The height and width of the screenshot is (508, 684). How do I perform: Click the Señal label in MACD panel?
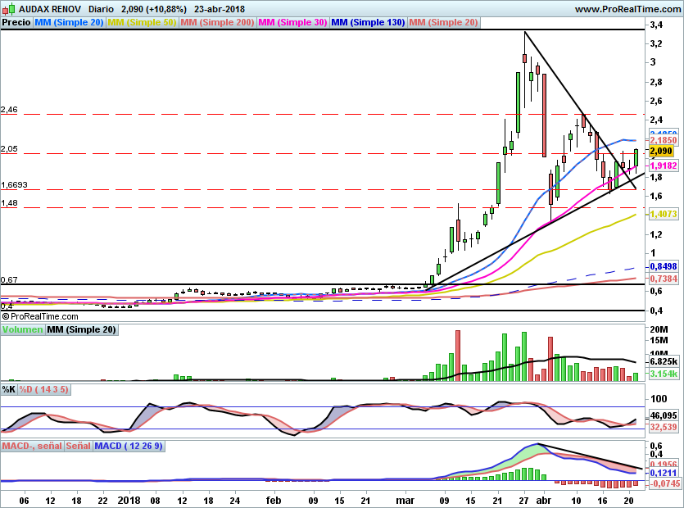(x=78, y=447)
